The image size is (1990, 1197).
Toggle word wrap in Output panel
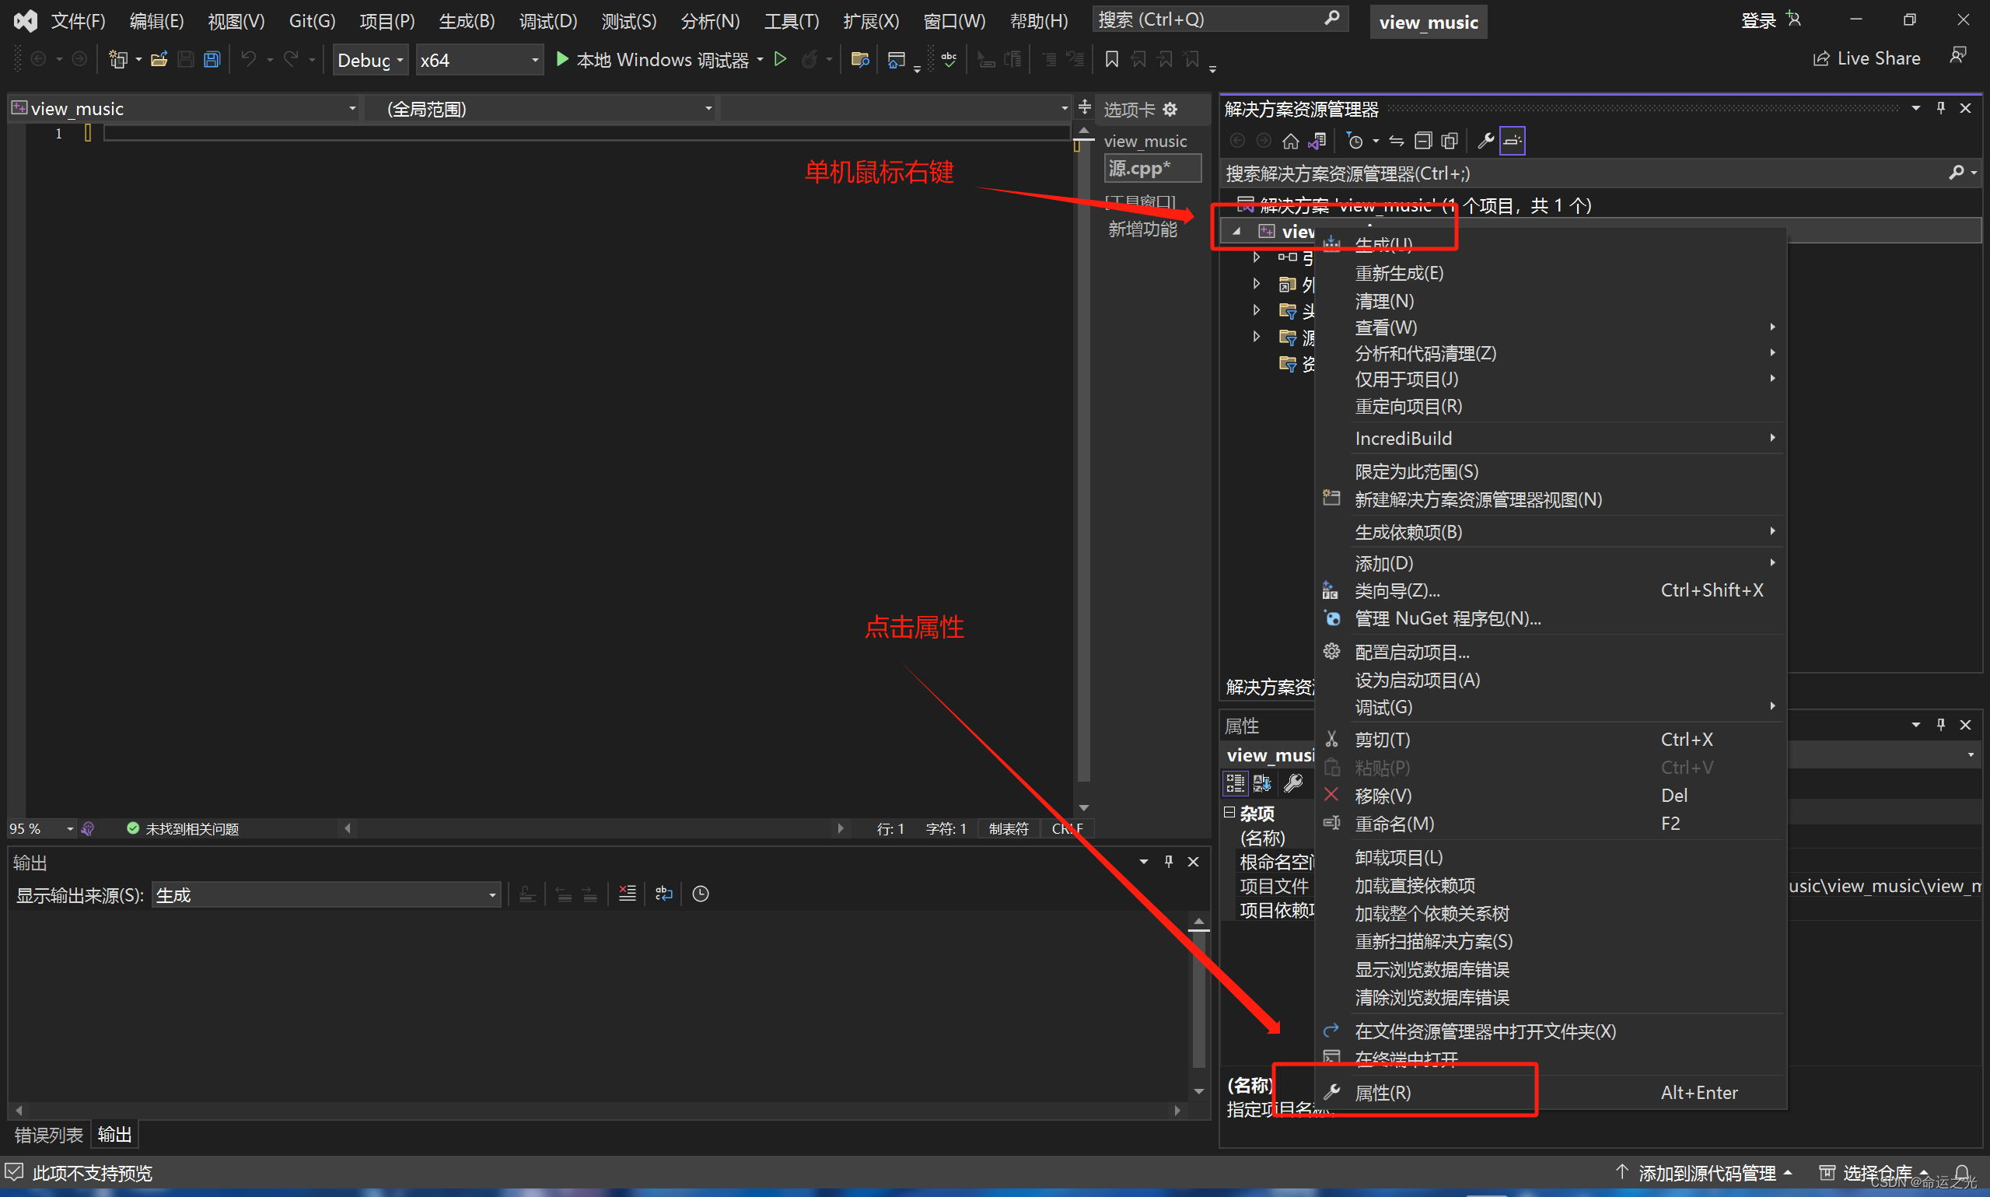pos(664,894)
